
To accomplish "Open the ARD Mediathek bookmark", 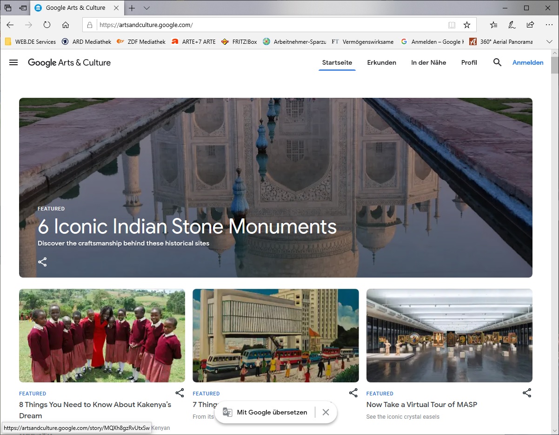I will (x=87, y=41).
